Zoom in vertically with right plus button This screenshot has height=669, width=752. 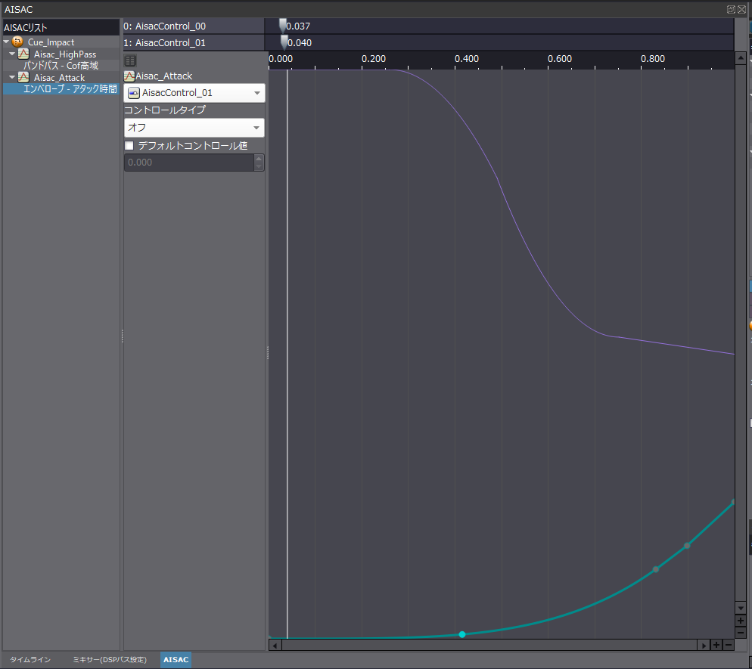[741, 621]
